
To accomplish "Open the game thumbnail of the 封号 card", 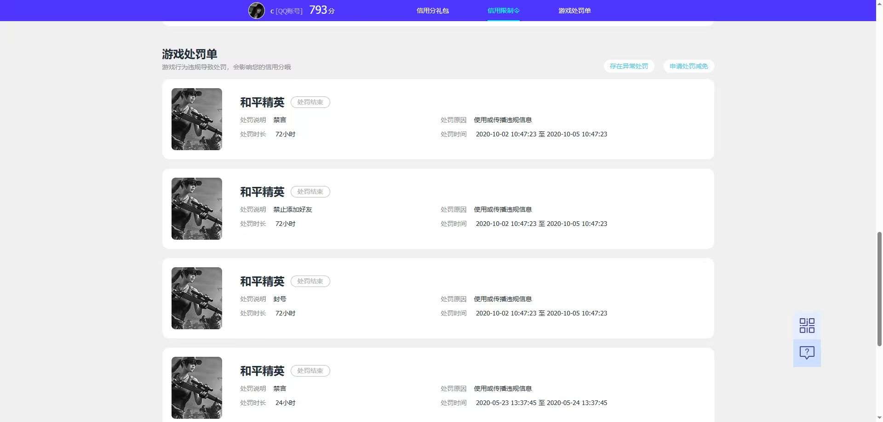I will click(x=197, y=298).
